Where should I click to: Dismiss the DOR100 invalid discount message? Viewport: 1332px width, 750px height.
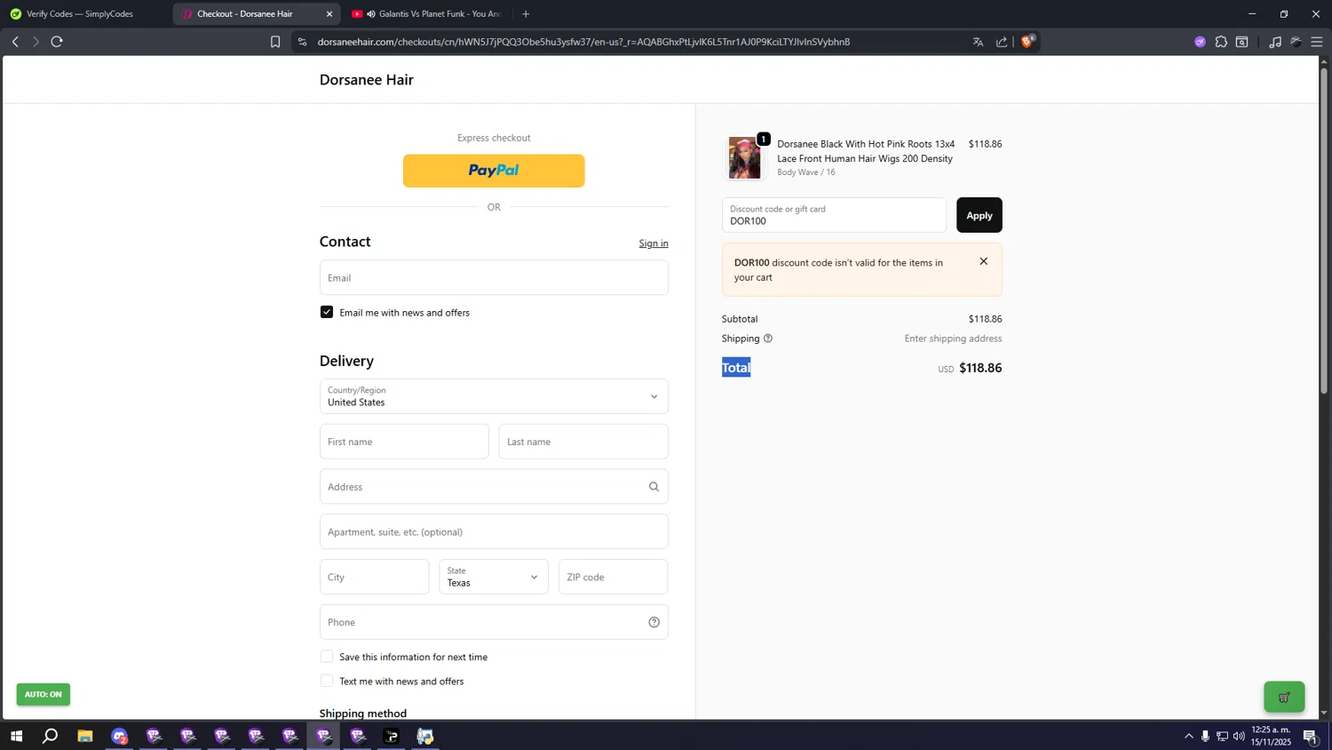[983, 261]
